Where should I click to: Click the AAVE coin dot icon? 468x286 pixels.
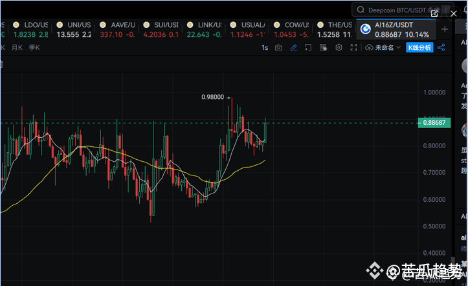[x=103, y=25]
